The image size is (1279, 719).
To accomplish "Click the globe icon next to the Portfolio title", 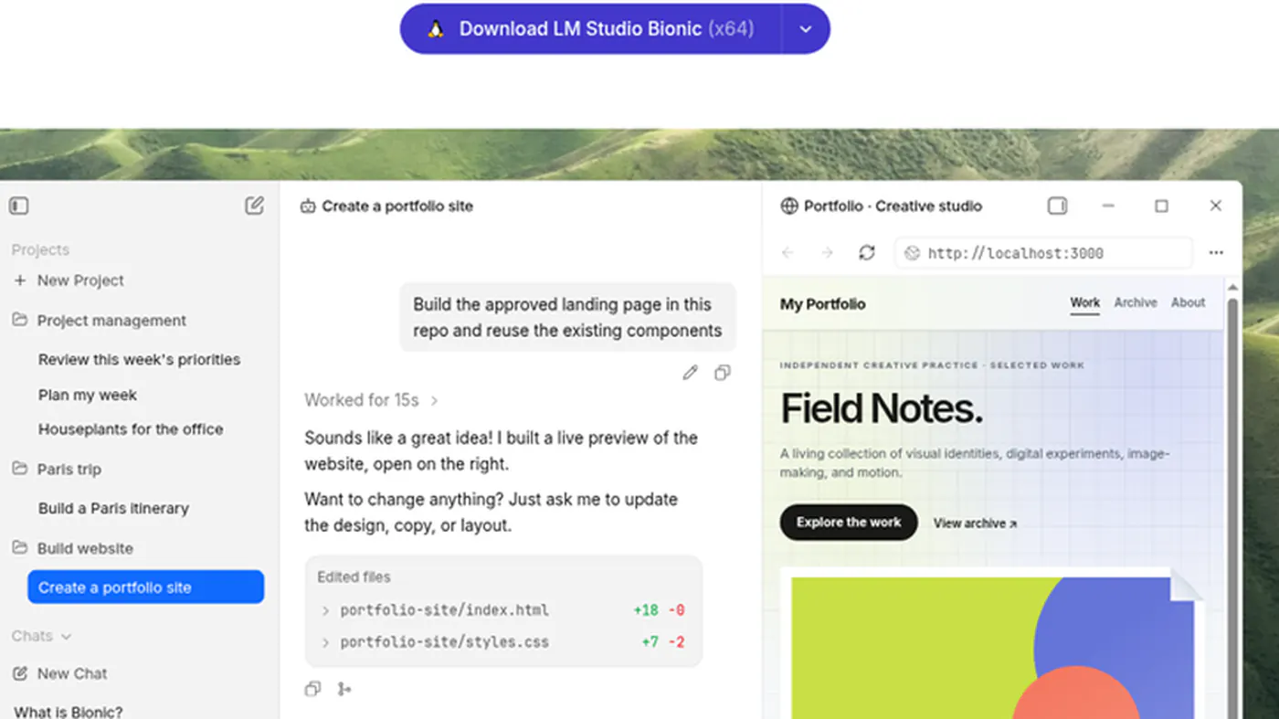I will [x=789, y=206].
